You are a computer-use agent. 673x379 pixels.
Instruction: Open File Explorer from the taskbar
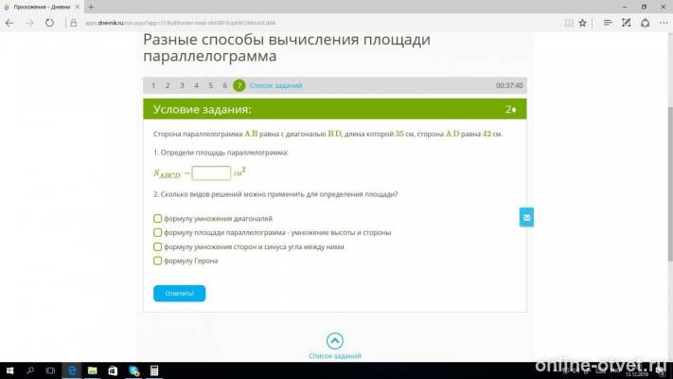92,370
